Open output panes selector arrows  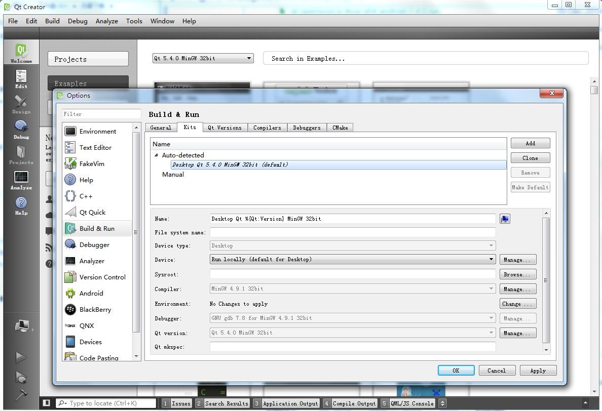(x=443, y=403)
